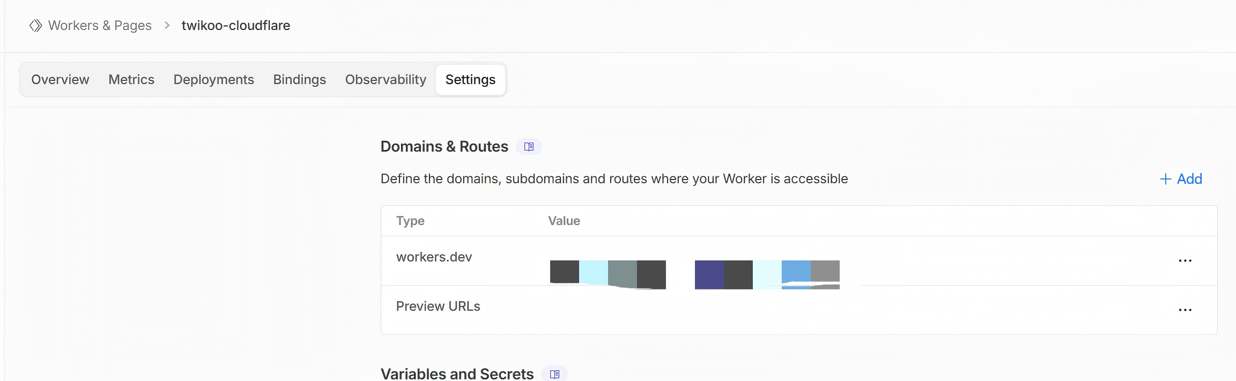
Task: Click the Workers & Pages breadcrumb icon
Action: pyautogui.click(x=35, y=26)
